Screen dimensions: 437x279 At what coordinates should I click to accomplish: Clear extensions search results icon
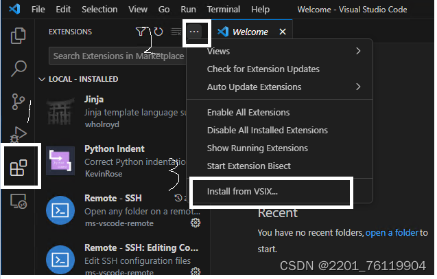coord(176,32)
